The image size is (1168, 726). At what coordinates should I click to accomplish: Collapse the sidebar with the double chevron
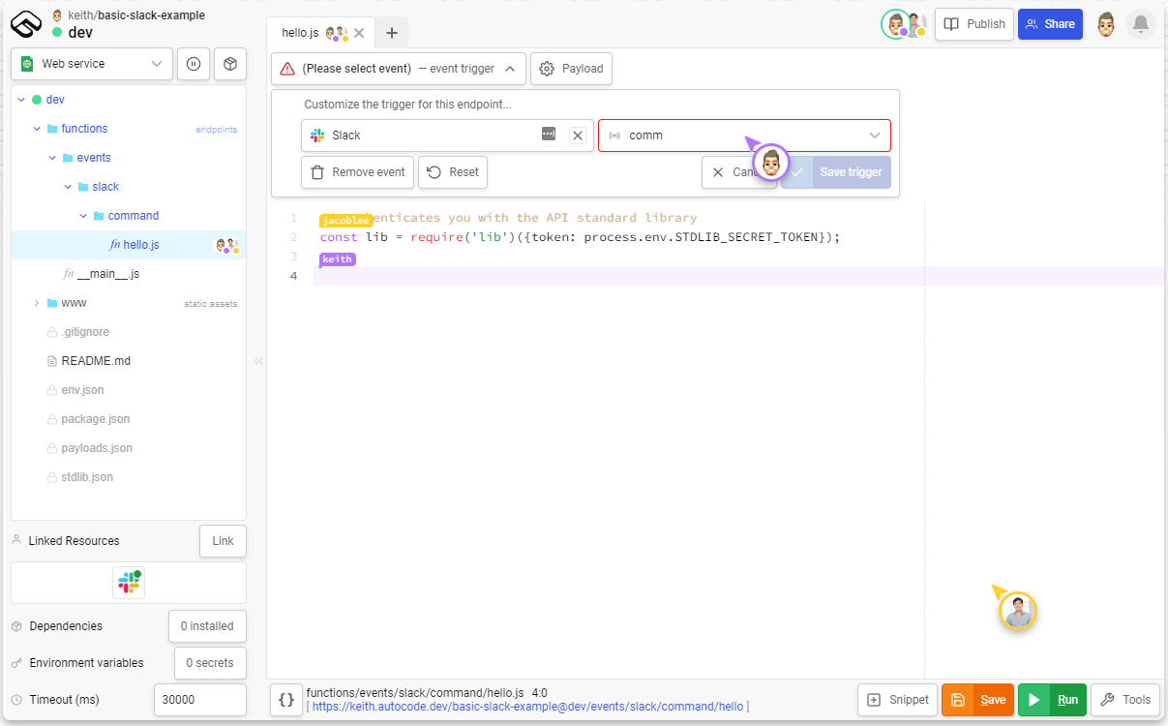[257, 361]
